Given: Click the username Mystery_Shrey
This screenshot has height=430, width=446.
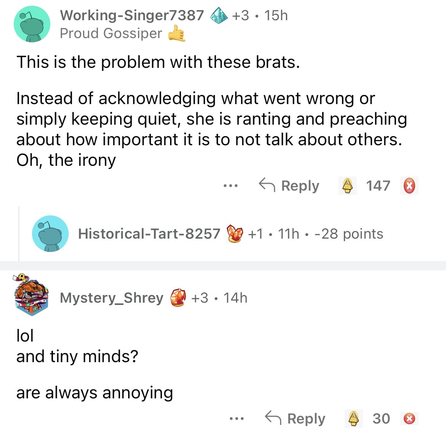Looking at the screenshot, I should [x=111, y=298].
